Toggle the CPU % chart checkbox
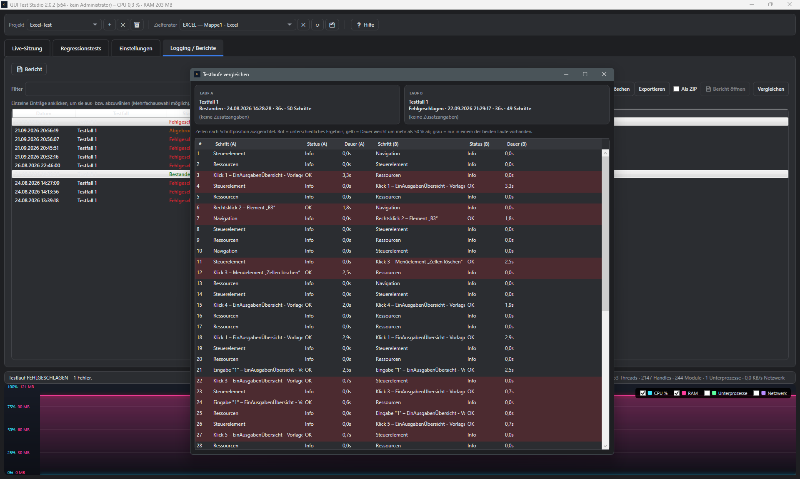The width and height of the screenshot is (800, 479). [x=643, y=393]
